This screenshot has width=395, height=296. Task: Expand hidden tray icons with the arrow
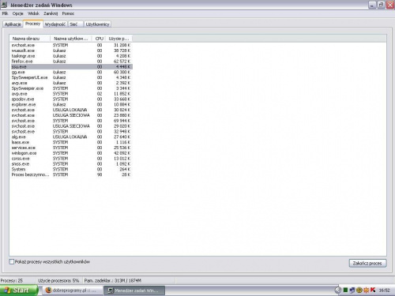pos(338,290)
